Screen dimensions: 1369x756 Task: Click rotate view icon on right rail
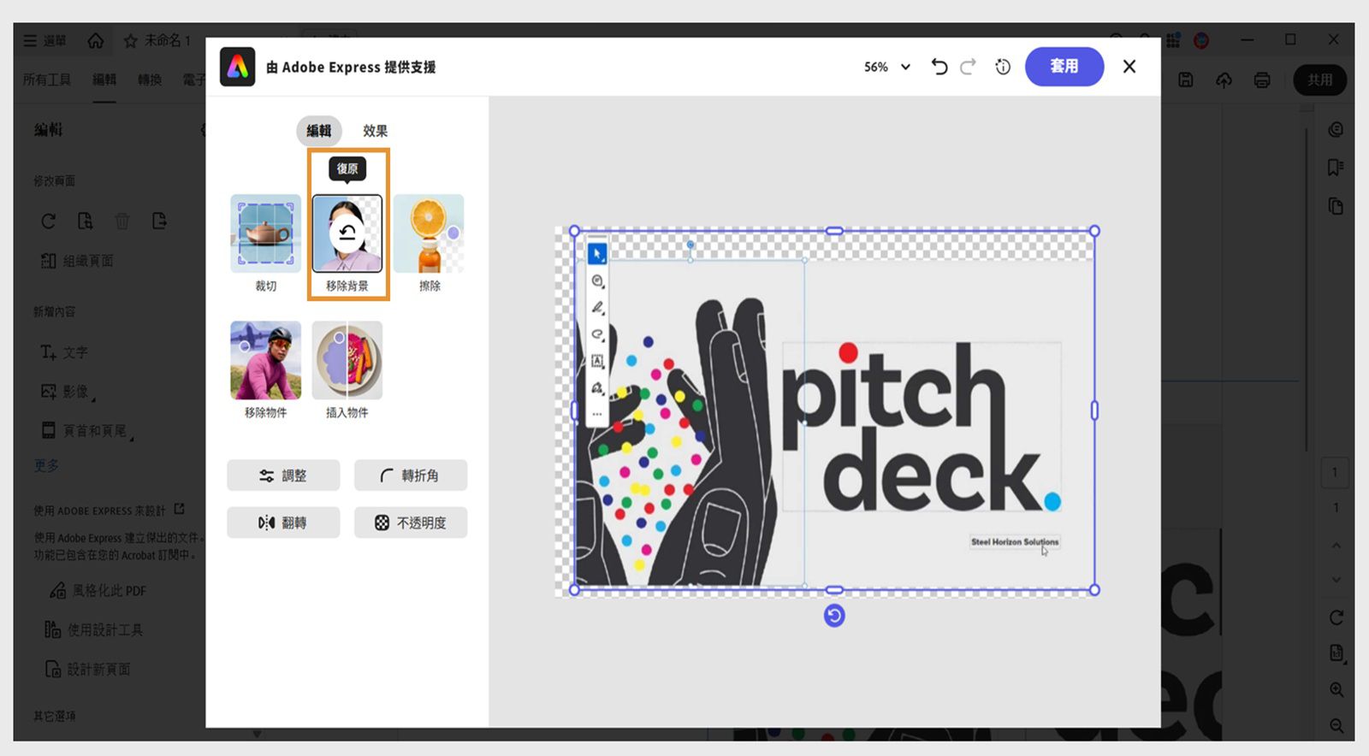pyautogui.click(x=1336, y=617)
